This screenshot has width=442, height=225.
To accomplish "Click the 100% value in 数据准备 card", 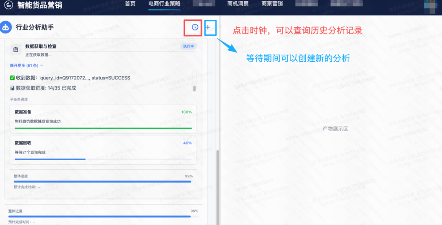I will pos(186,112).
